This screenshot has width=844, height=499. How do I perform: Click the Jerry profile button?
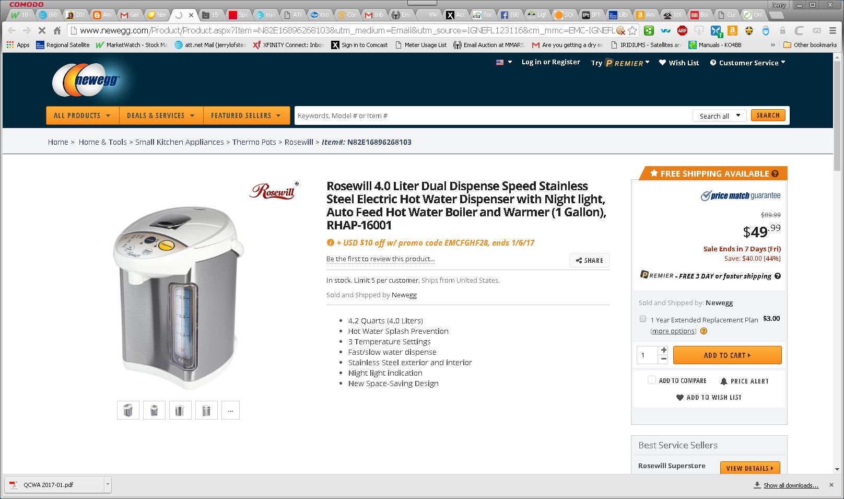tap(778, 5)
